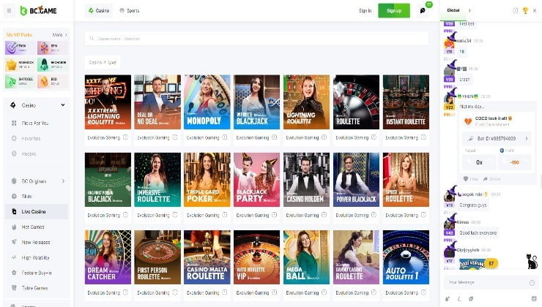Click the chat info icon
Viewport: 542px width, 307px height.
[515, 11]
